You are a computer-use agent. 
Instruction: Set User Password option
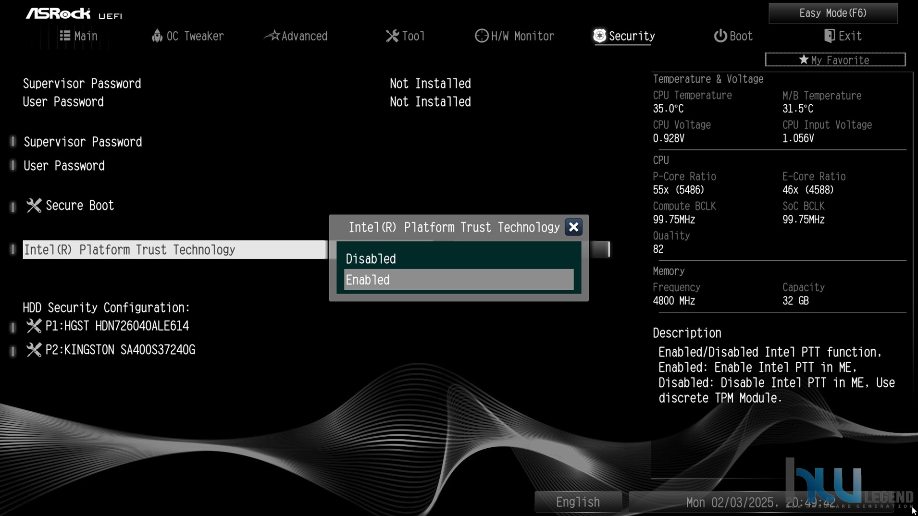64,166
